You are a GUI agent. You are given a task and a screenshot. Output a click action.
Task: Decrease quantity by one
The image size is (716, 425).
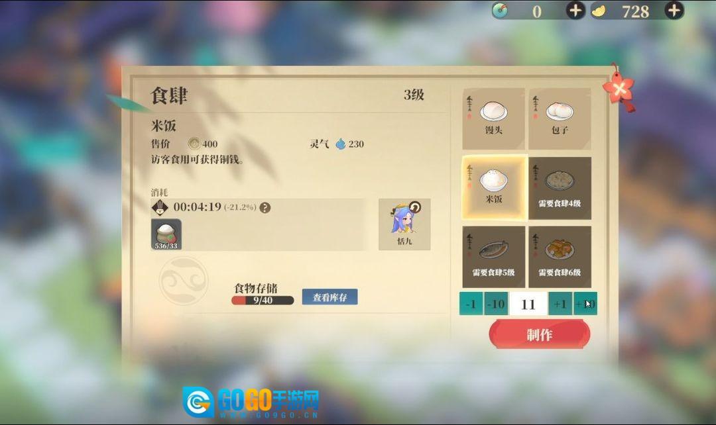tap(471, 304)
